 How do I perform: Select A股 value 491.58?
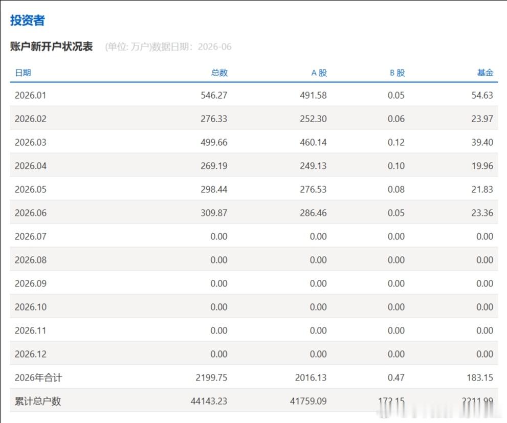click(313, 95)
